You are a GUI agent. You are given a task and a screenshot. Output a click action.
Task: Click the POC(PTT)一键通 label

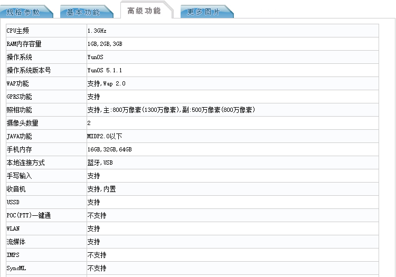[x=29, y=216]
